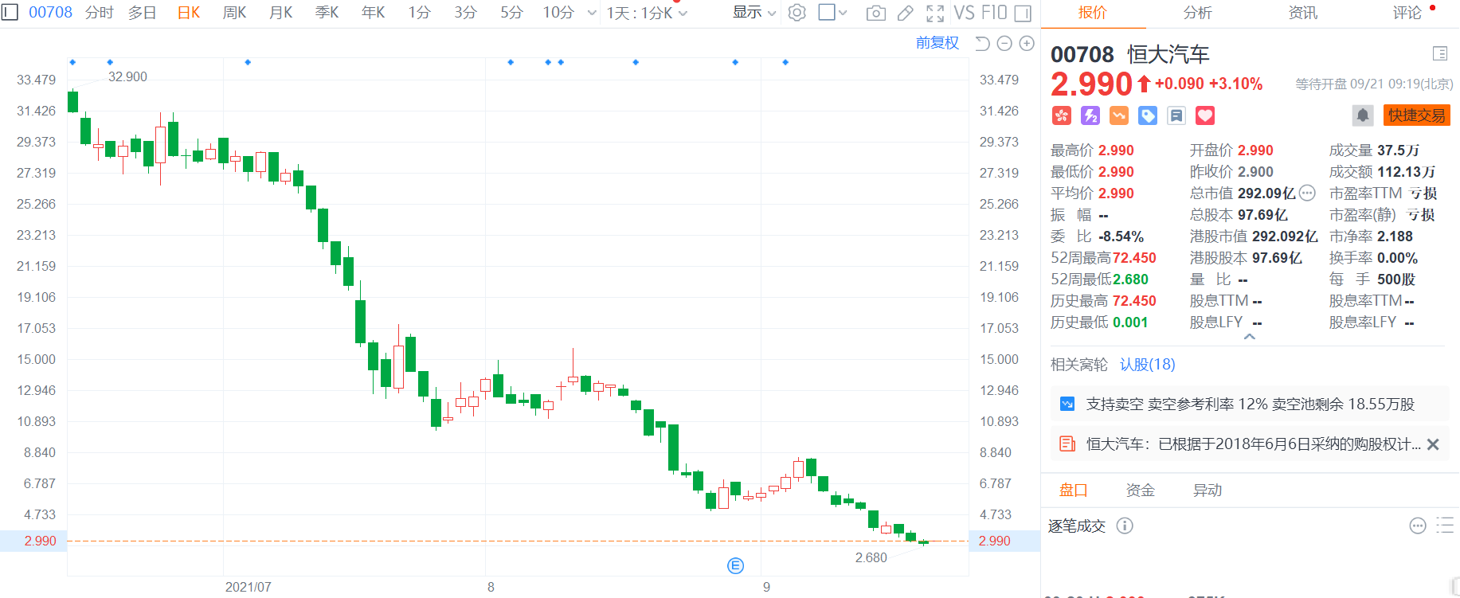
Task: Open the 认股(18) warrants link
Action: click(1147, 365)
